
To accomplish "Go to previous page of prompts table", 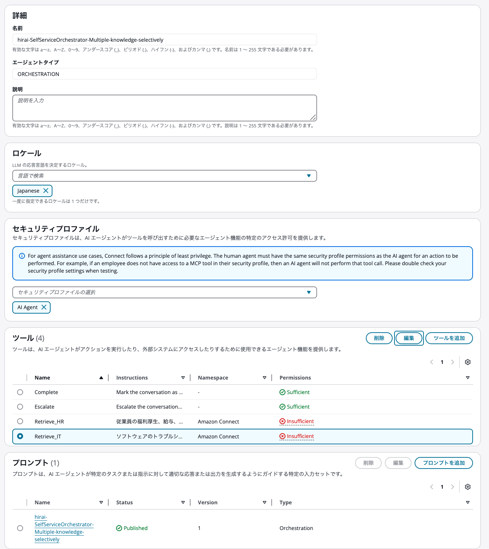I will pos(432,487).
